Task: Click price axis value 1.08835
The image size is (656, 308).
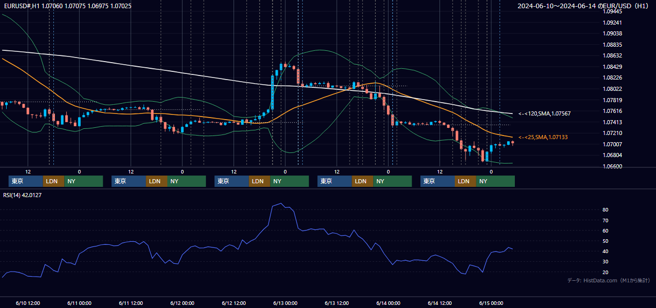Action: click(x=613, y=45)
